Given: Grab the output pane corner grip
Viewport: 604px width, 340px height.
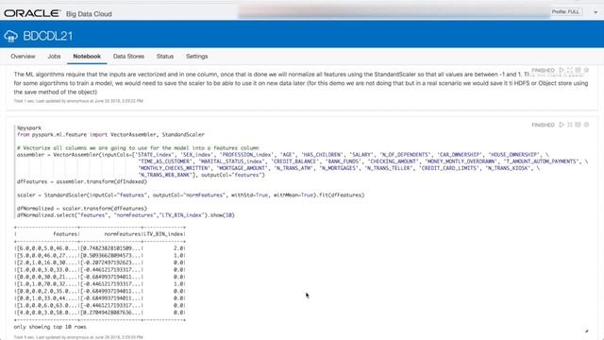Looking at the screenshot, I should (586, 331).
